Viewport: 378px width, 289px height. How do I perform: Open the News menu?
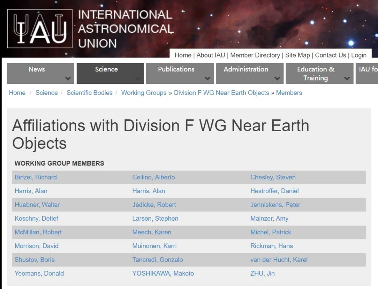point(40,73)
